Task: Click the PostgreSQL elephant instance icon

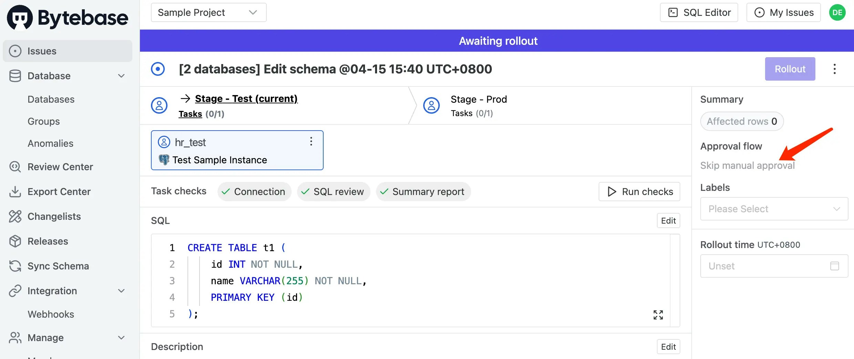Action: [x=164, y=160]
